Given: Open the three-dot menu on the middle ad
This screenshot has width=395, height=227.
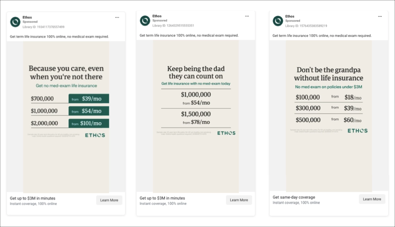Looking at the screenshot, I should tap(247, 16).
